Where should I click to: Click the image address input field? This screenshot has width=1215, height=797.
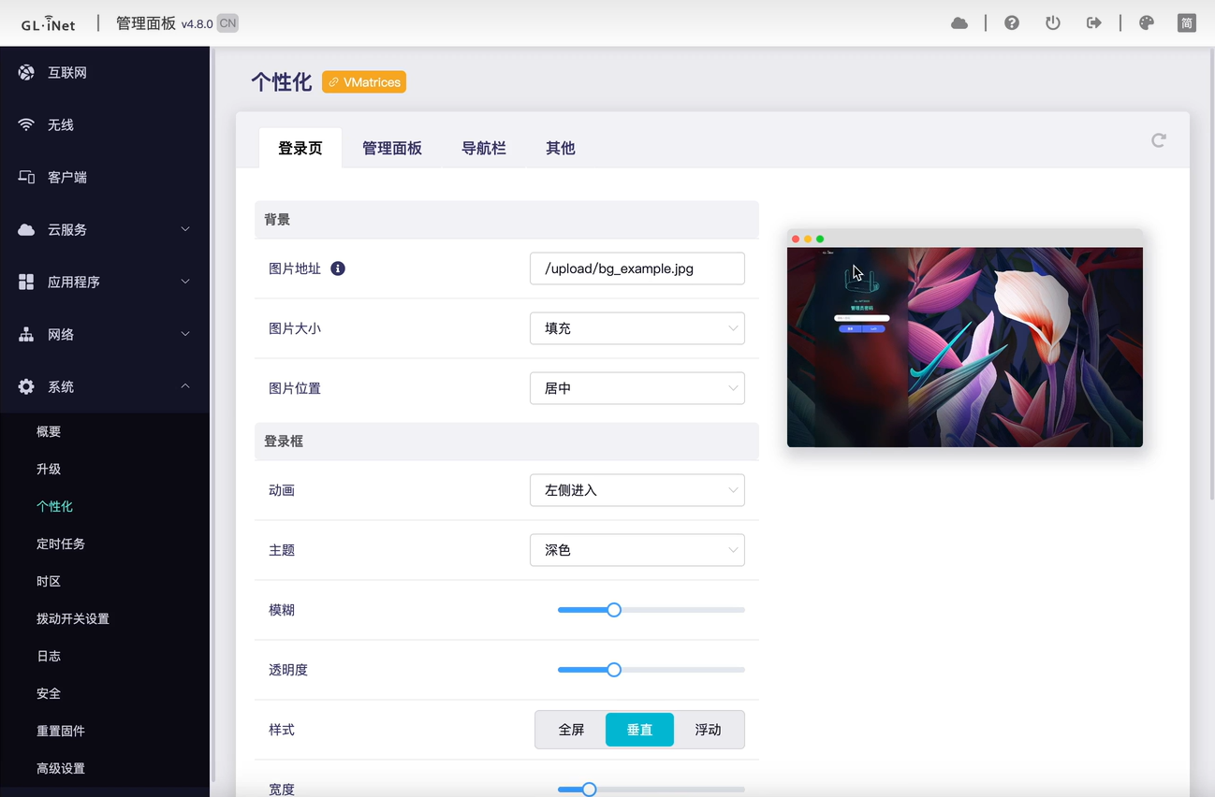[637, 268]
